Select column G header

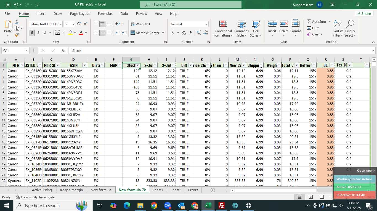pos(131,59)
